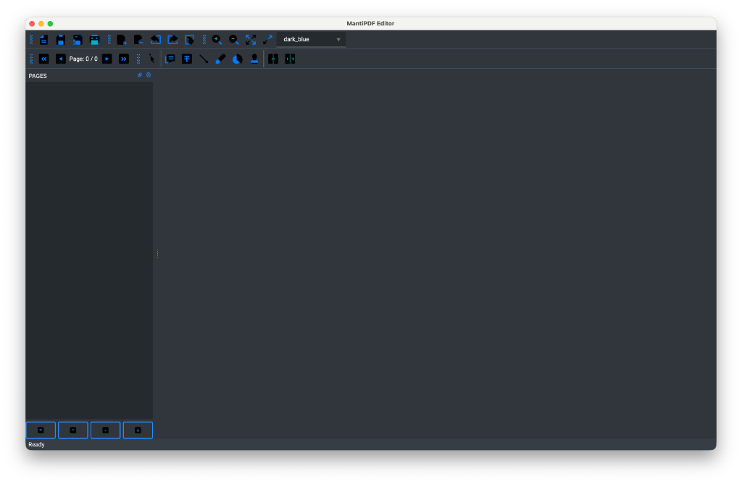Click the sidebar splitter handle
The image size is (742, 484).
[x=156, y=253]
